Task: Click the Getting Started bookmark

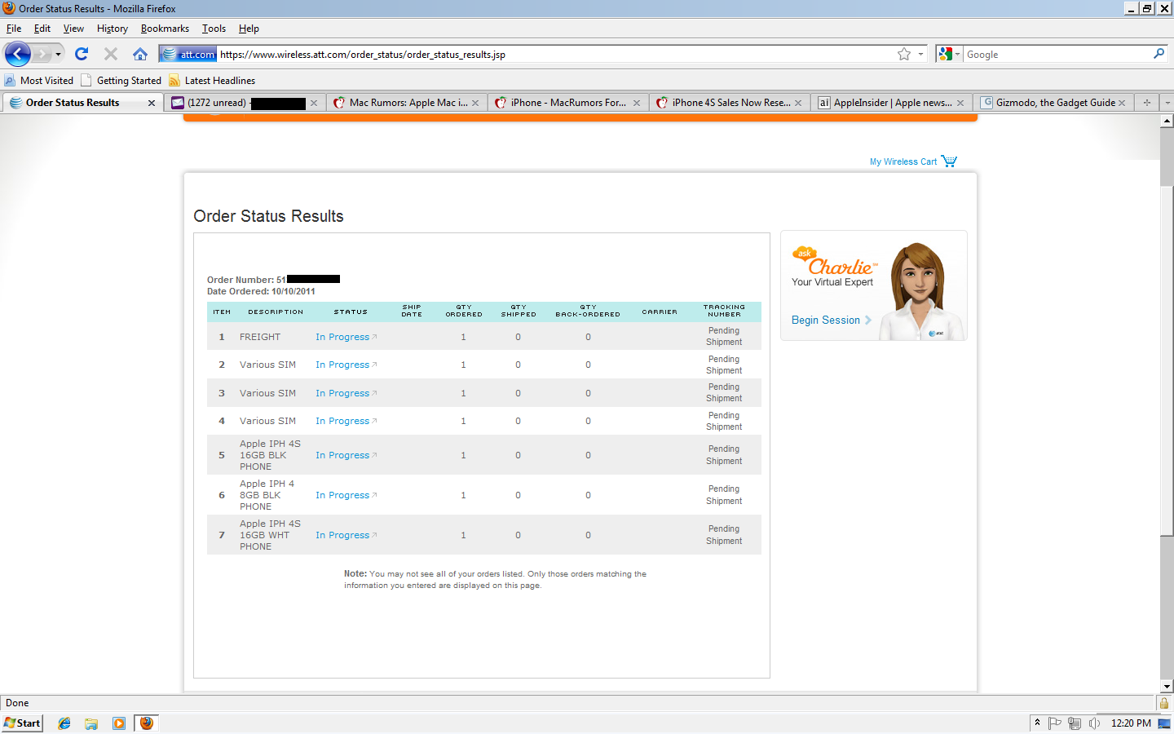Action: (x=121, y=80)
